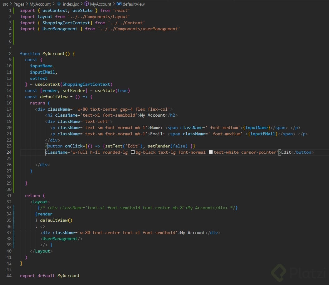Select the MyAccount symbol breadcrumb
The width and height of the screenshot is (329, 285).
click(x=101, y=4)
